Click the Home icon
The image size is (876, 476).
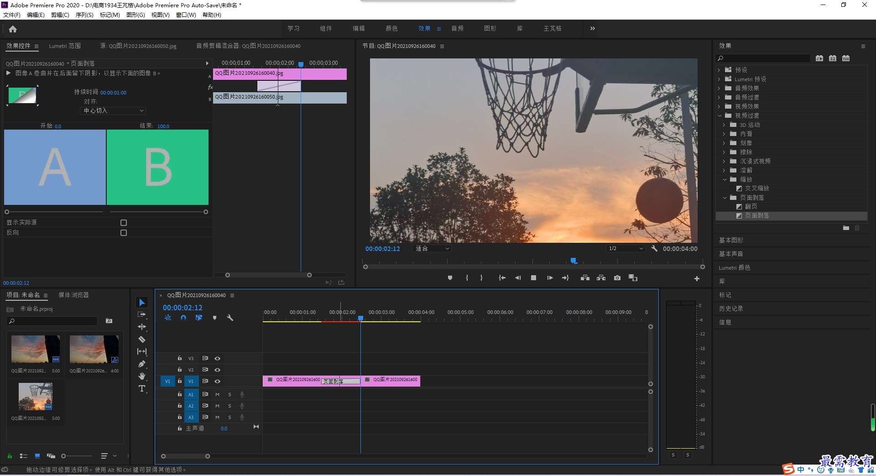click(13, 29)
